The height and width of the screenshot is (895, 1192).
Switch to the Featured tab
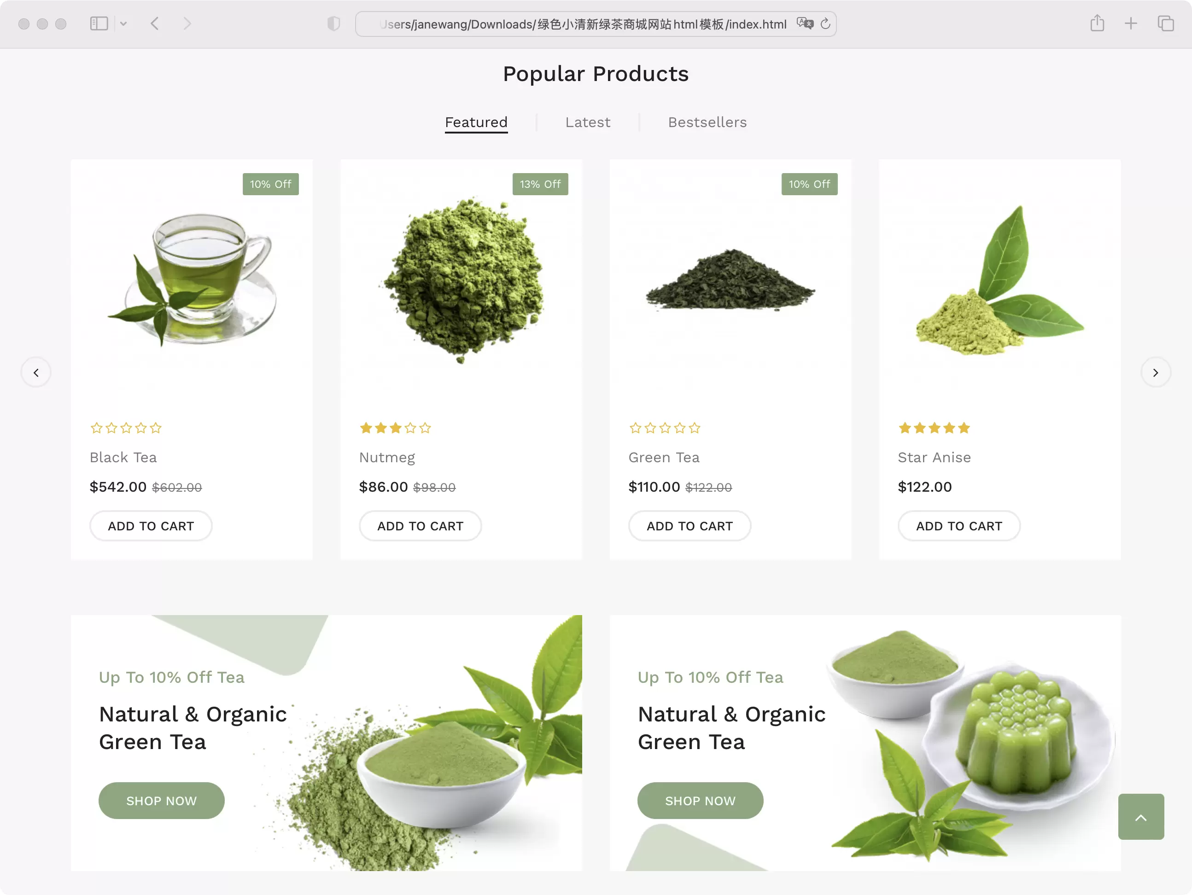[x=476, y=122]
